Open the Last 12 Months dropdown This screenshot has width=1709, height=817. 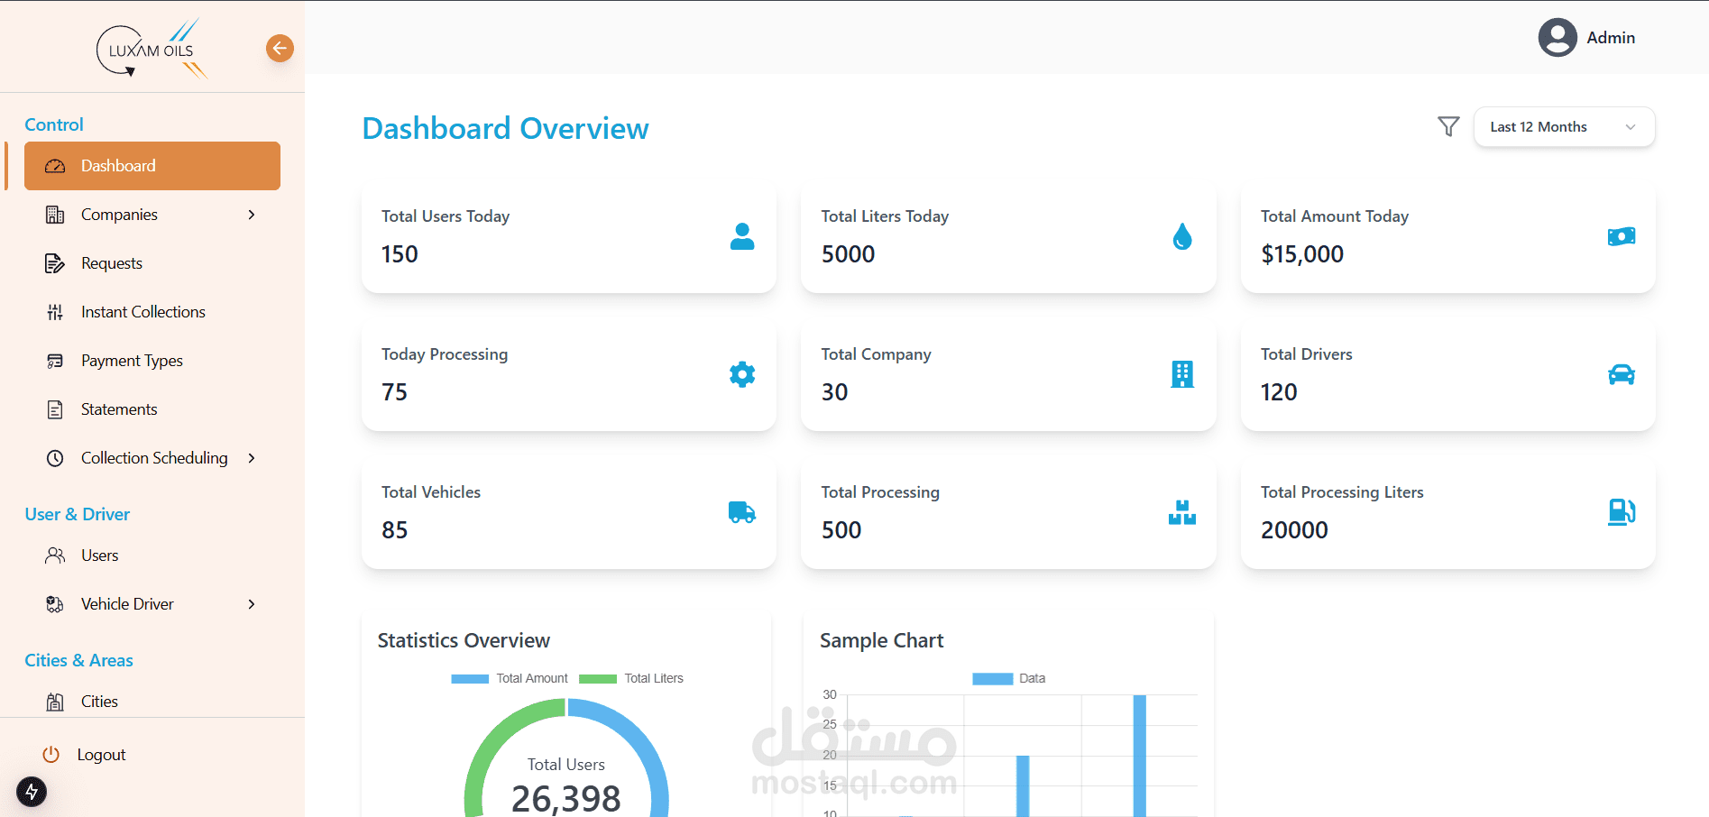(x=1564, y=127)
